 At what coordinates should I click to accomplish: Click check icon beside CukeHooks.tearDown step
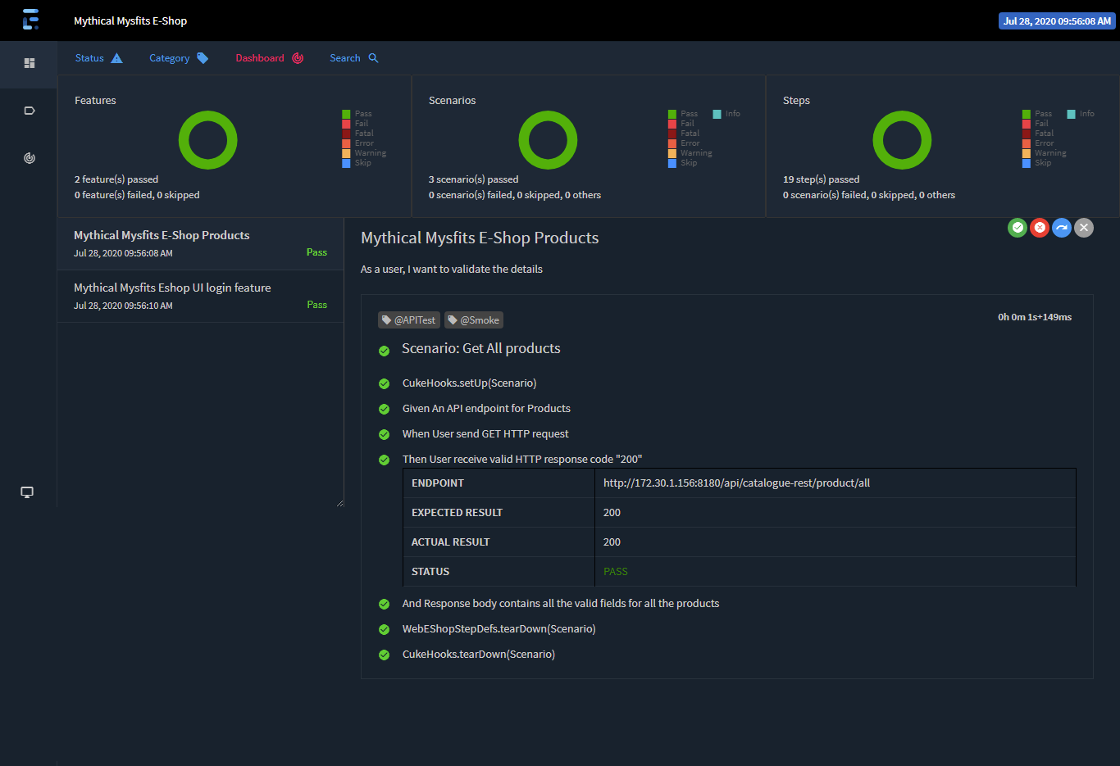click(384, 655)
